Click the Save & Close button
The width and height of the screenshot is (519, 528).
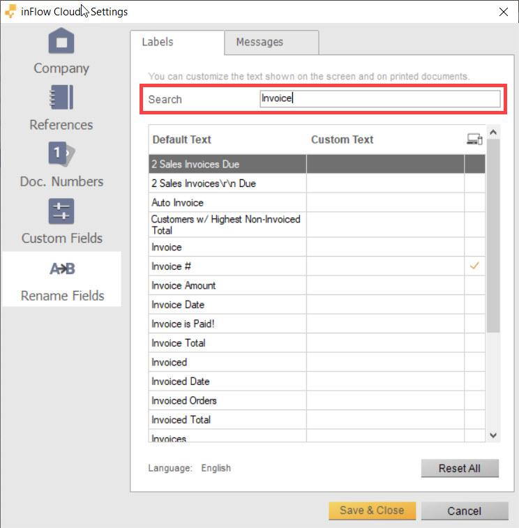point(372,511)
